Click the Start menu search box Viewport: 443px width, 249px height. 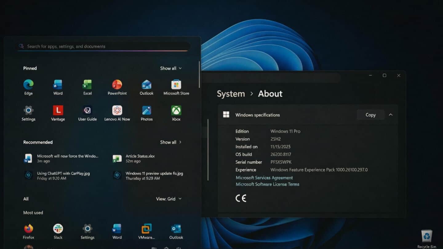click(x=103, y=46)
